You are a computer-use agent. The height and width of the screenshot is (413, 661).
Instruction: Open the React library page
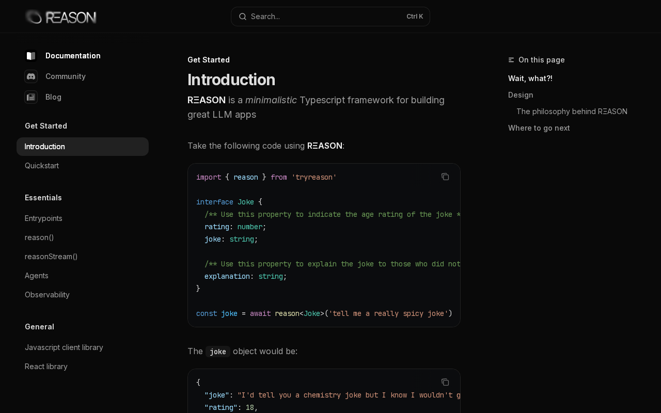[x=46, y=367]
